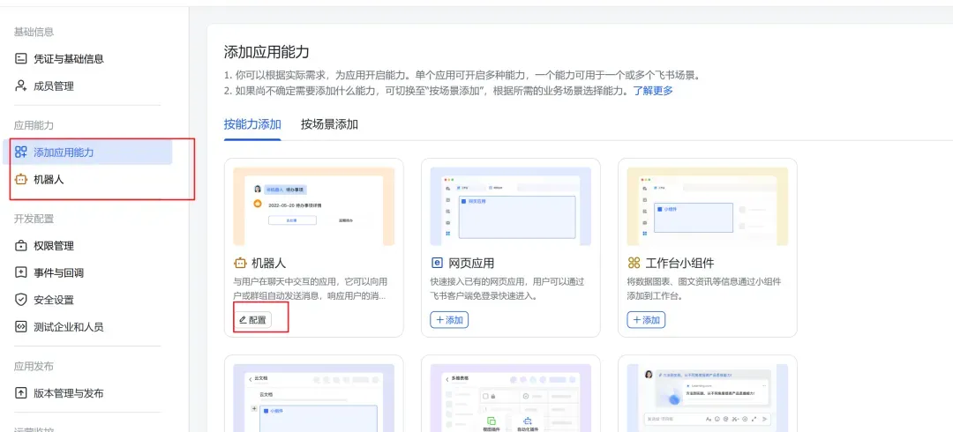Viewport: 953px width, 432px height.
Task: Click the 配置 button for 机器人
Action: coord(253,320)
